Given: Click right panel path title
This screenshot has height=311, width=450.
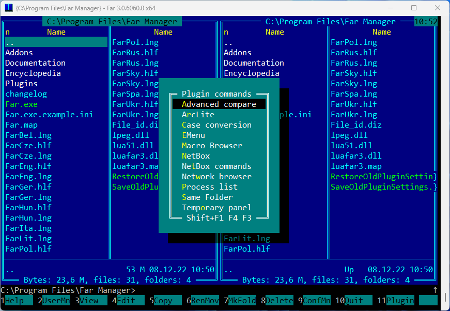Looking at the screenshot, I should point(330,22).
